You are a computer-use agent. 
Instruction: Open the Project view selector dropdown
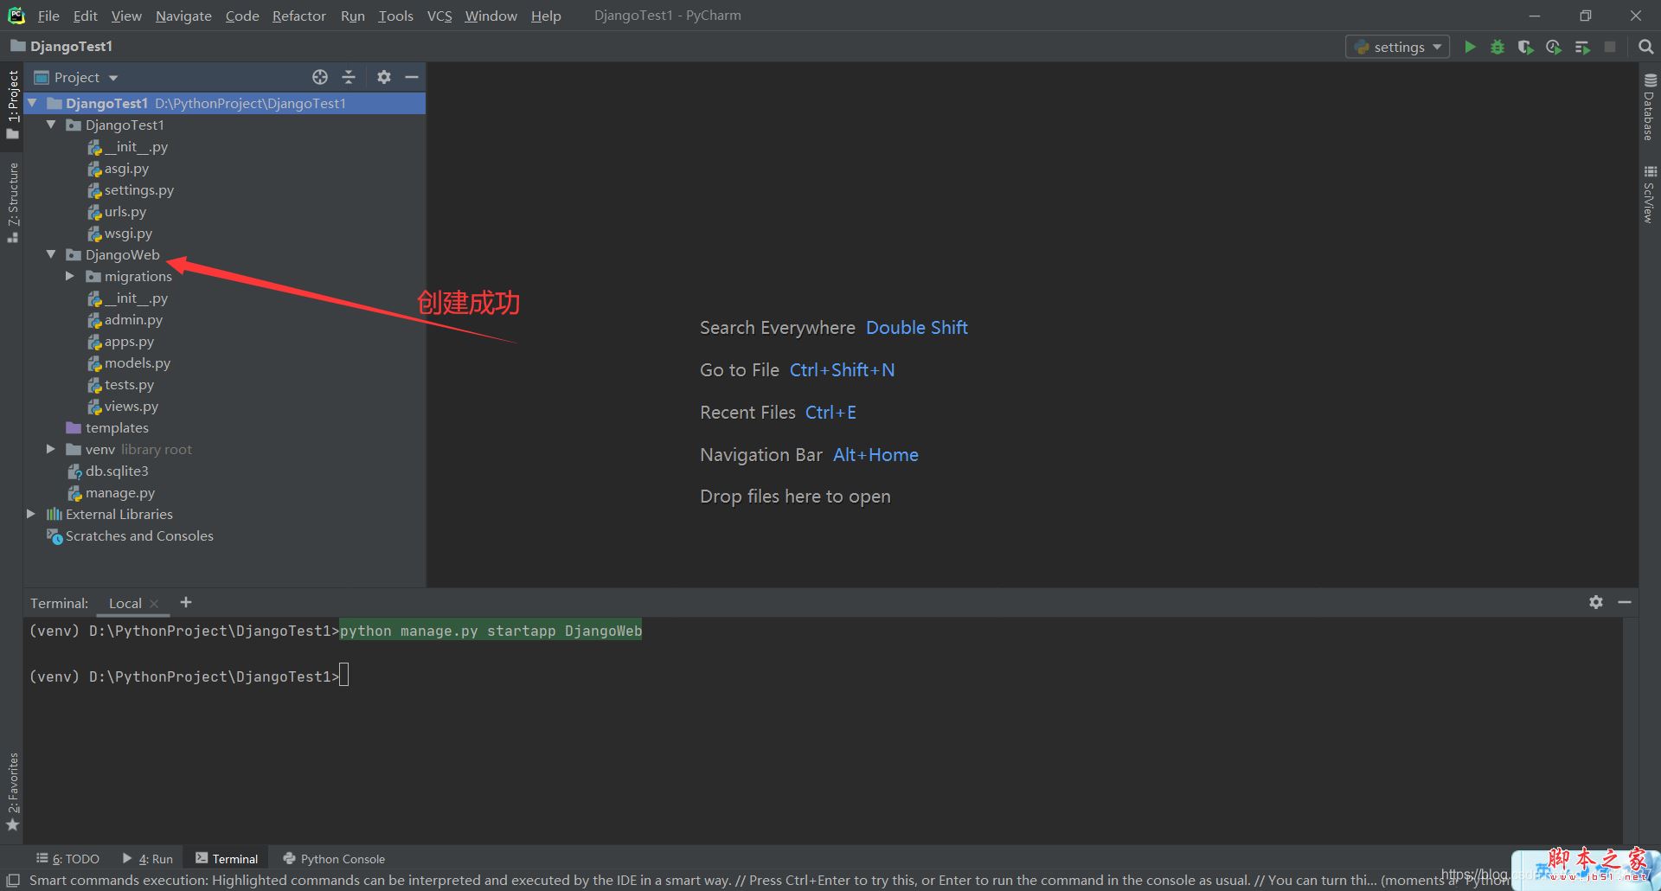(x=76, y=77)
